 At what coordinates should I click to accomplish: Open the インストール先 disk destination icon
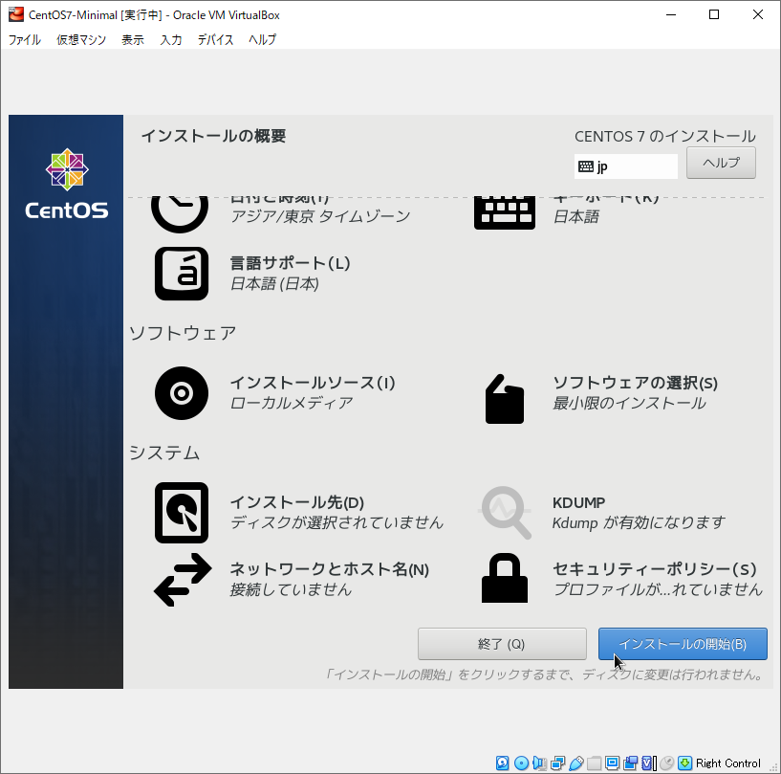(x=182, y=513)
